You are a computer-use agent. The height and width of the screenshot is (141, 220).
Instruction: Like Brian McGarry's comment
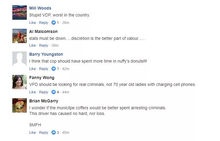click(33, 133)
